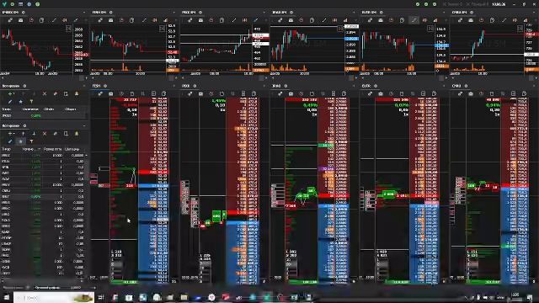The image size is (539, 303).
Task: Delete item with red X in upper watchlist
Action: coord(45,93)
